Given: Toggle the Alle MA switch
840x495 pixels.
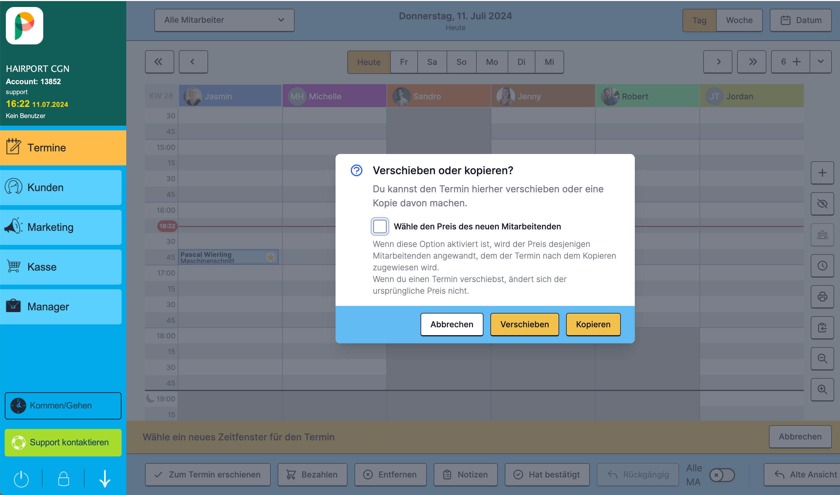Looking at the screenshot, I should click(722, 475).
